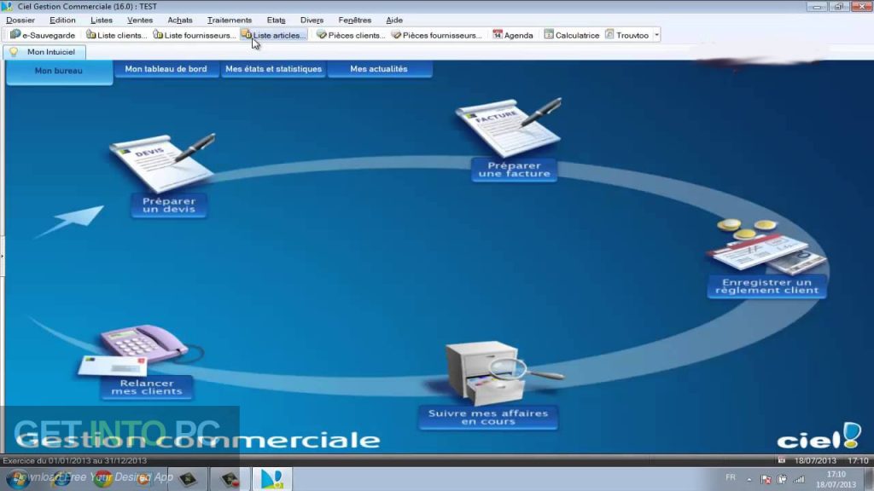
Task: Click the Relancer mes clients label
Action: pos(147,388)
